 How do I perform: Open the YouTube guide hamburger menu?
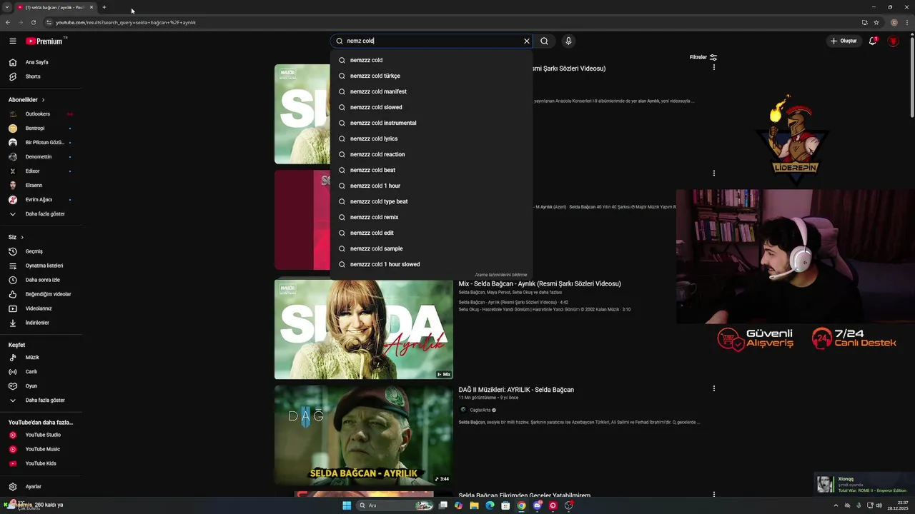click(12, 41)
